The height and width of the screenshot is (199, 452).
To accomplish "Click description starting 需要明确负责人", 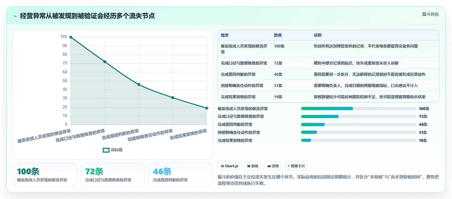I will (366, 86).
